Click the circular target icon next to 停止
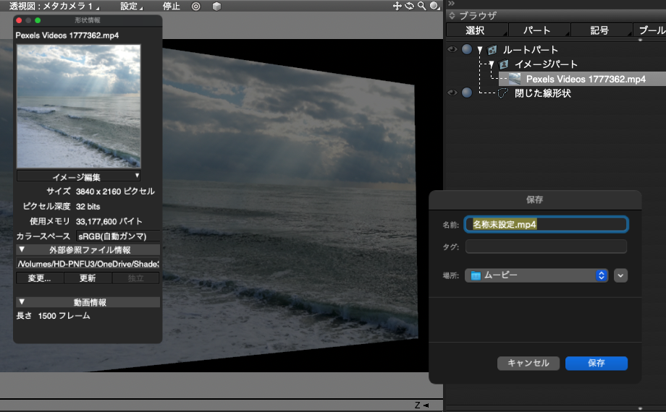 [x=195, y=6]
